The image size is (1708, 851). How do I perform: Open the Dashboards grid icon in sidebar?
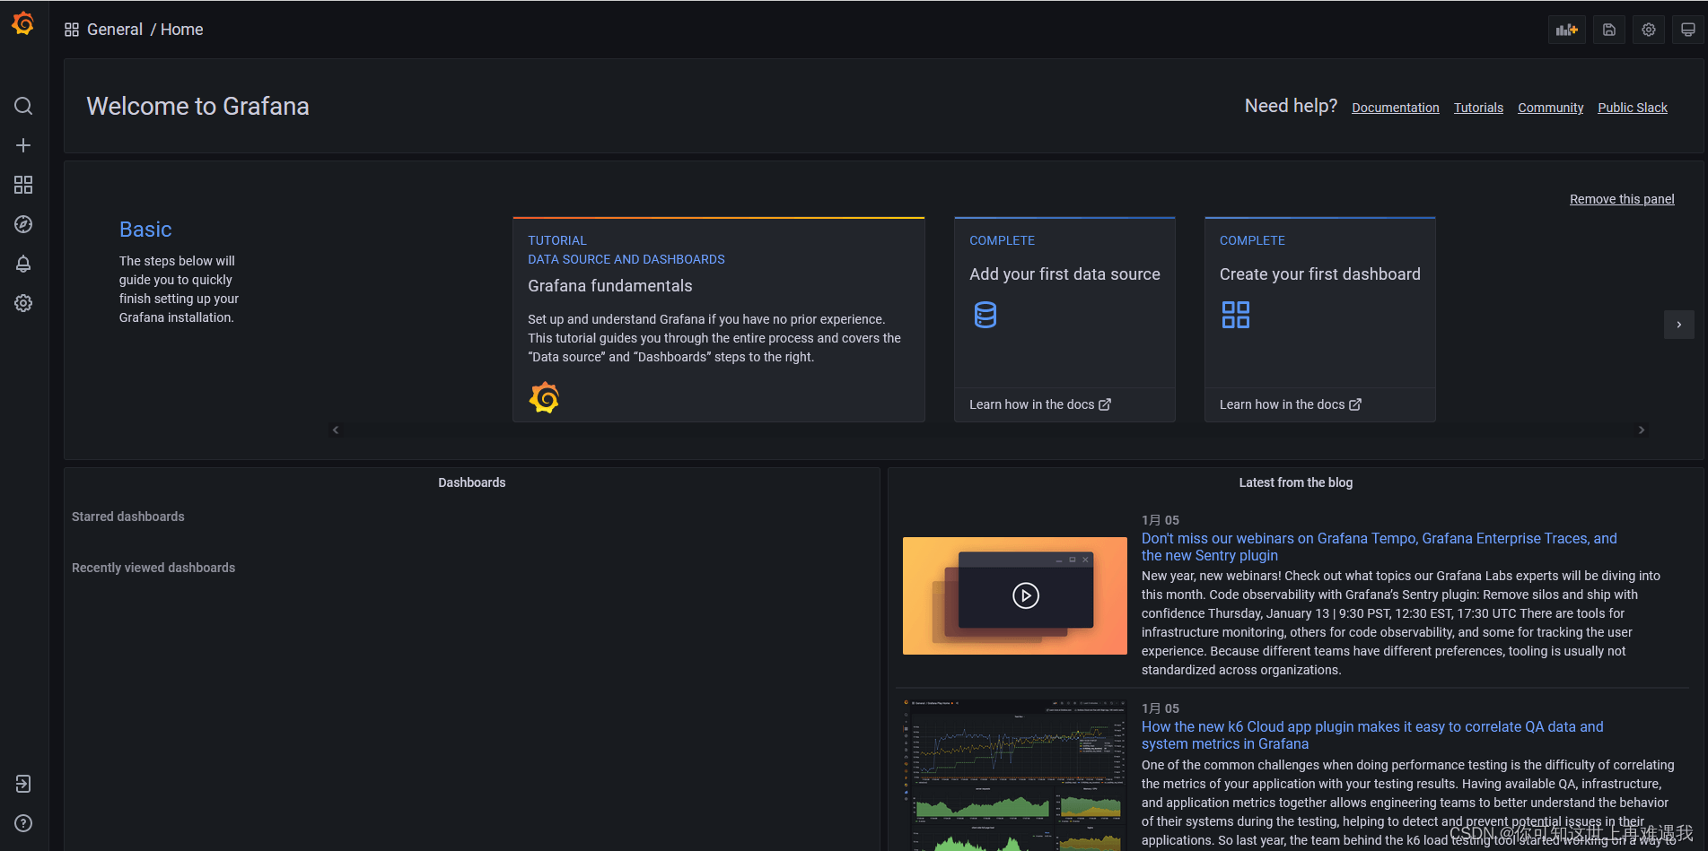point(23,185)
